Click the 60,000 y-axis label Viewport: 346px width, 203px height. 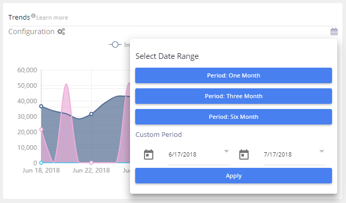pyautogui.click(x=27, y=70)
